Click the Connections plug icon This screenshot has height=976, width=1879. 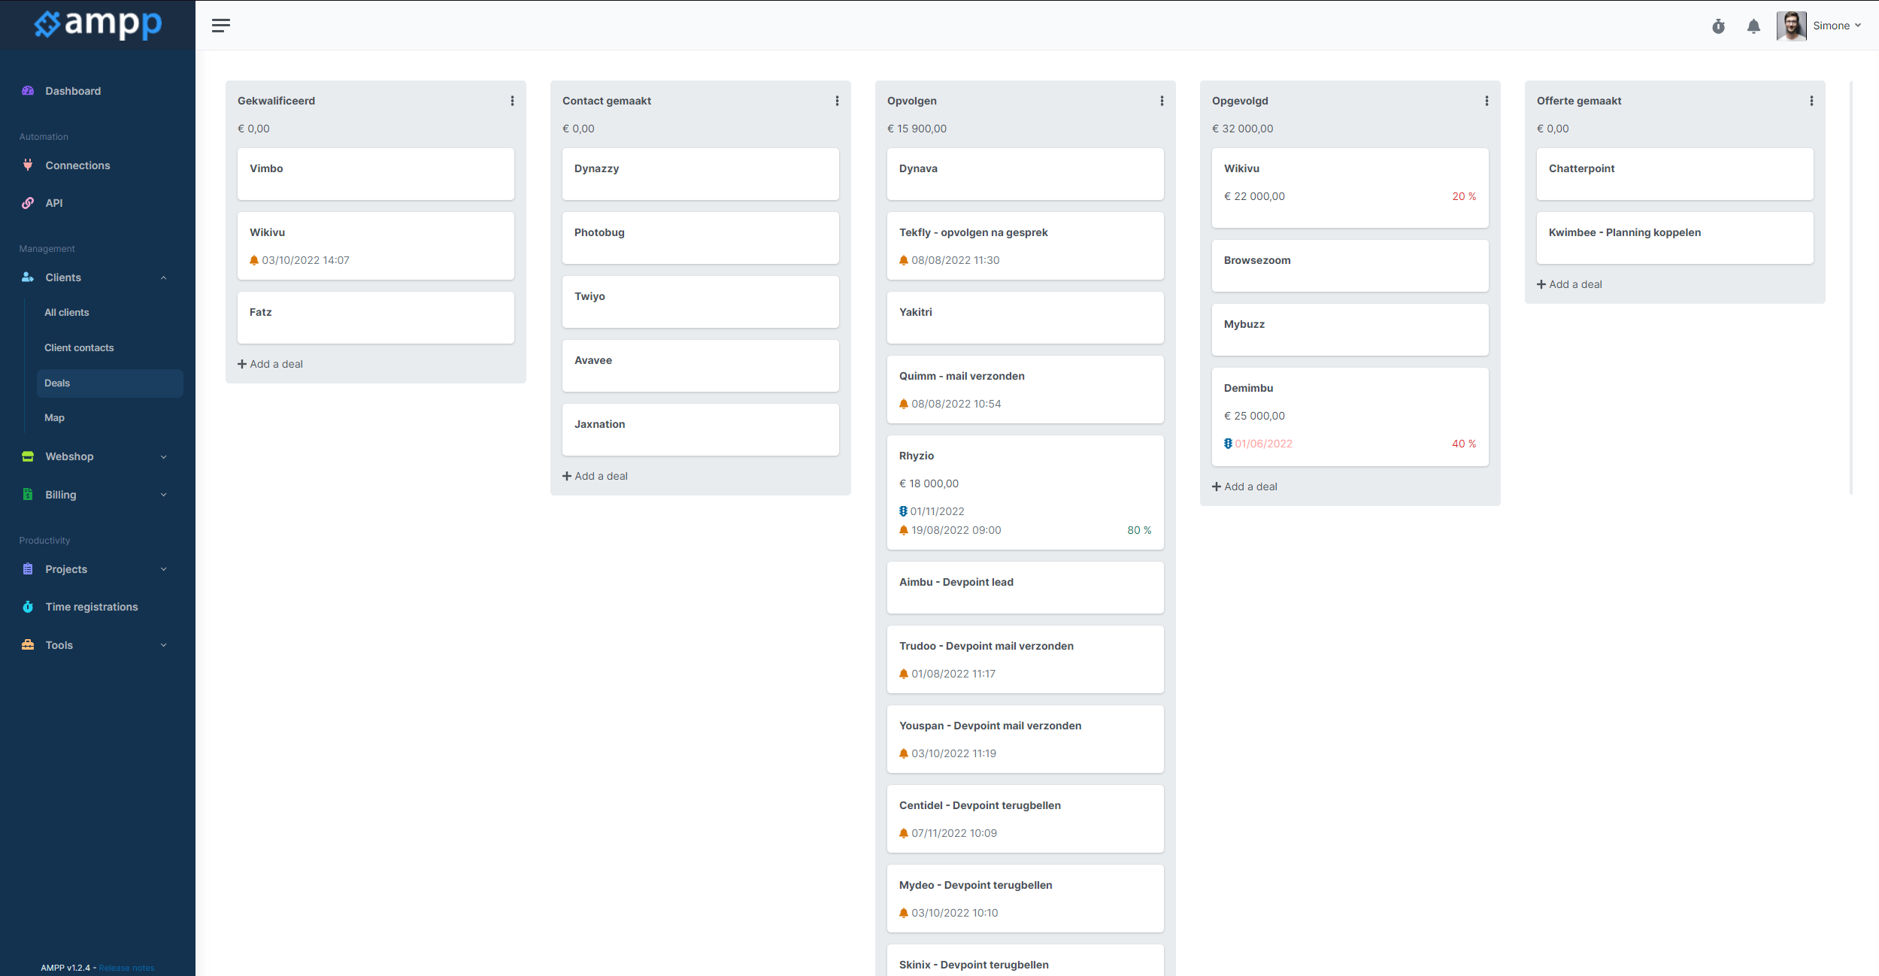(28, 165)
